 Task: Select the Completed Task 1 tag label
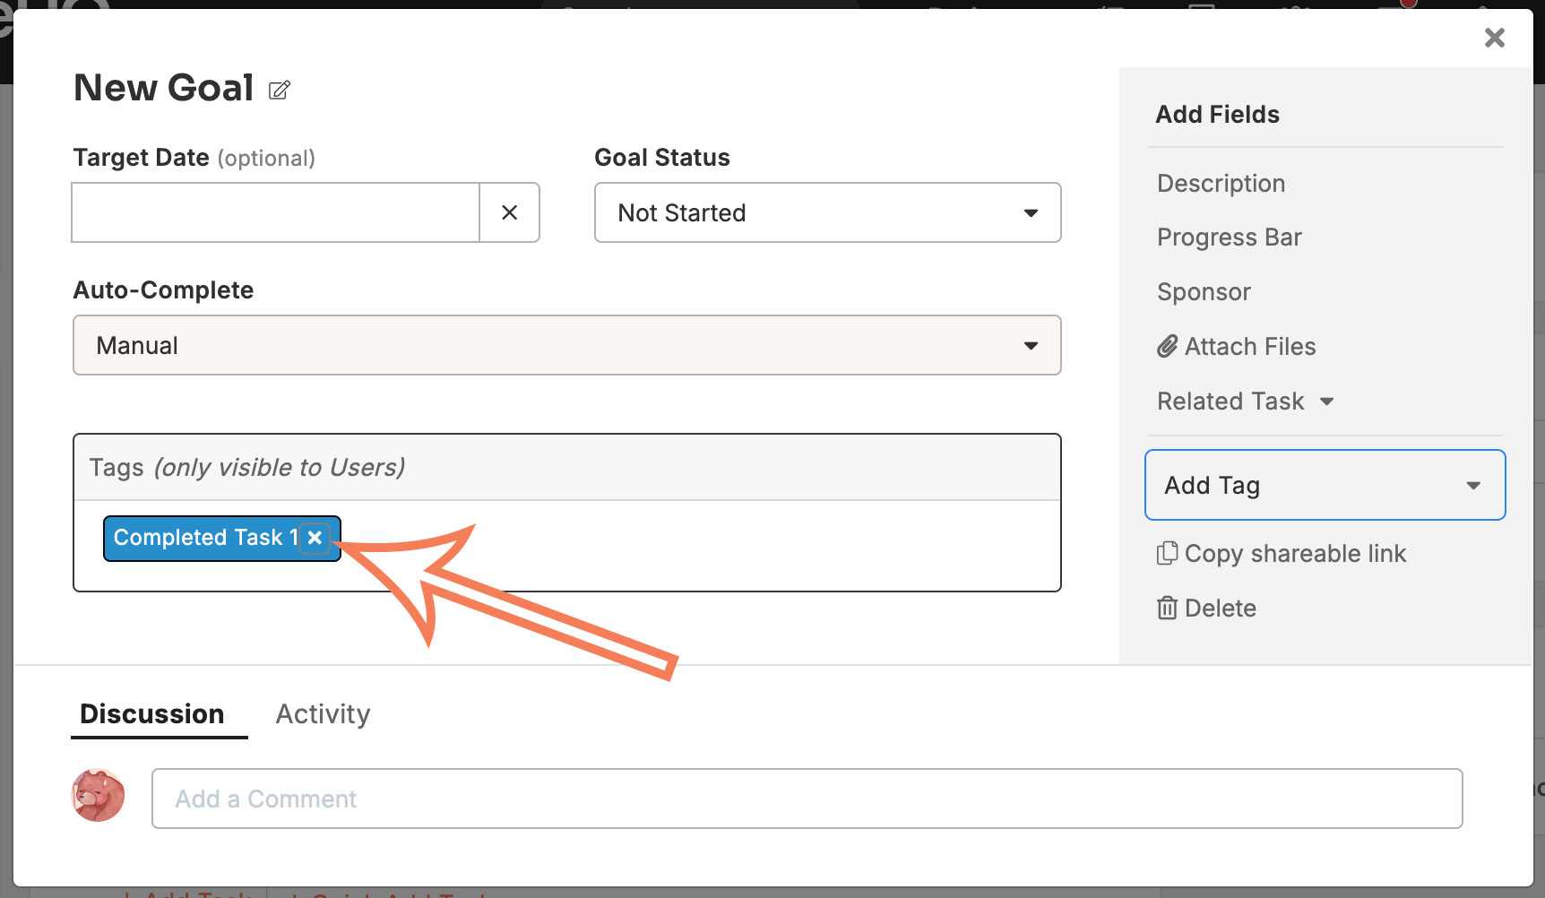coord(205,538)
